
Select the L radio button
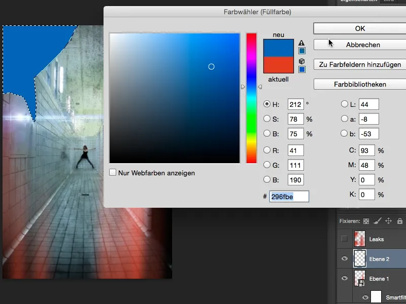[x=344, y=104]
